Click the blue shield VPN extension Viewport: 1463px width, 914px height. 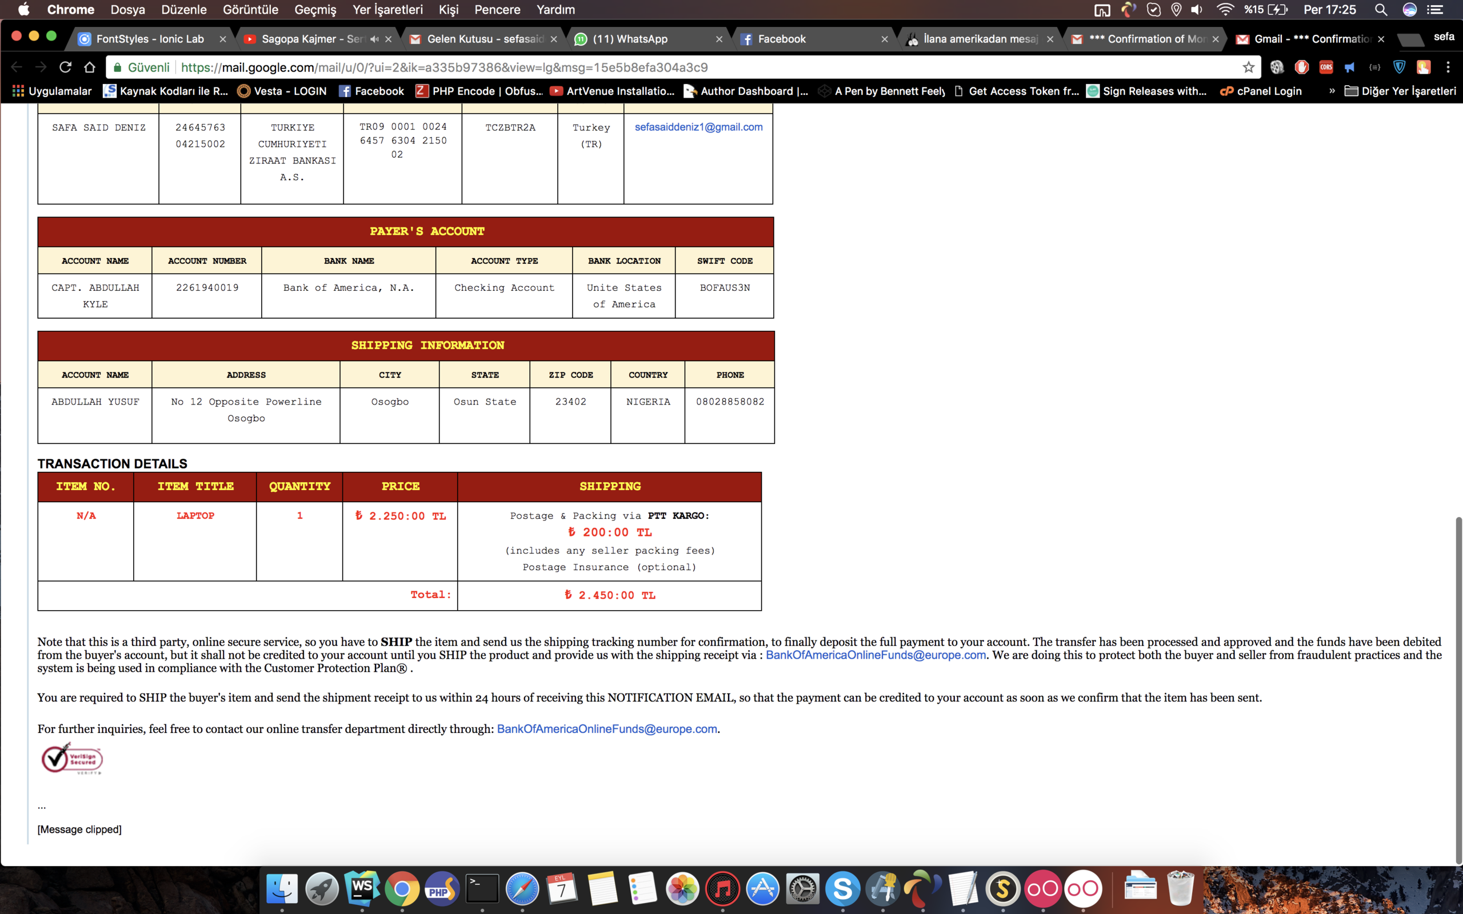tap(1399, 67)
